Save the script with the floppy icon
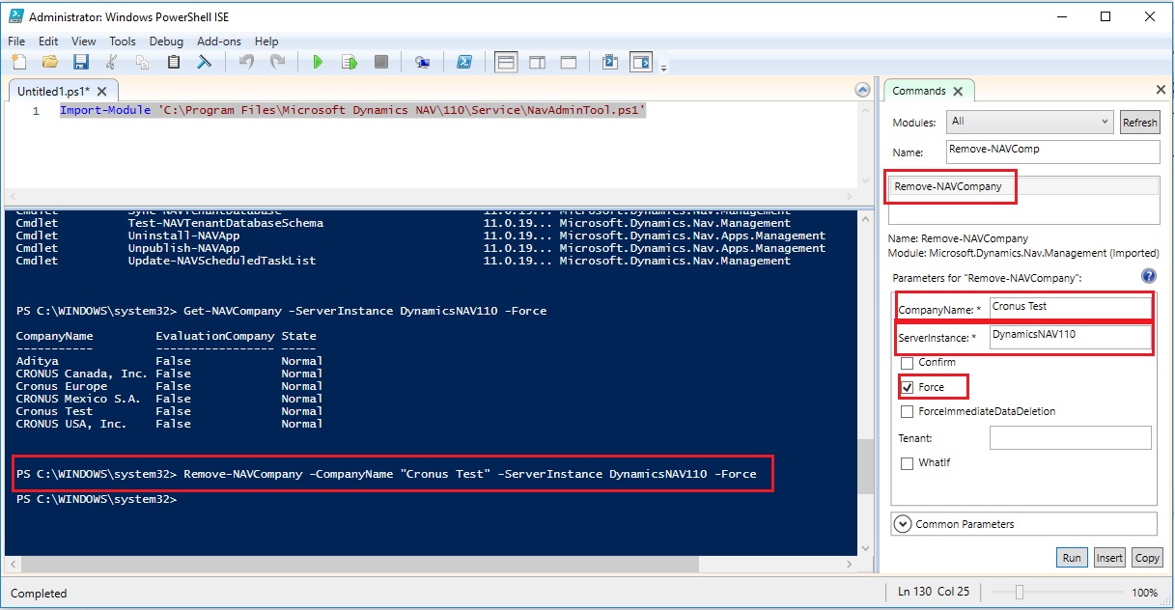Screen dimensions: 1175x610 [x=81, y=62]
